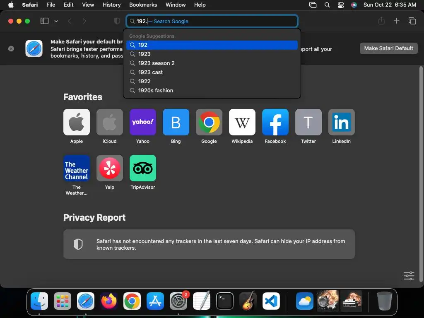The image size is (424, 318).
Task: Open Safari in the Dock
Action: pos(86,301)
